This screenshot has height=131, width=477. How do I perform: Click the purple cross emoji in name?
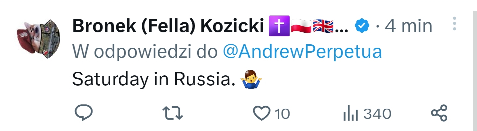tap(279, 25)
